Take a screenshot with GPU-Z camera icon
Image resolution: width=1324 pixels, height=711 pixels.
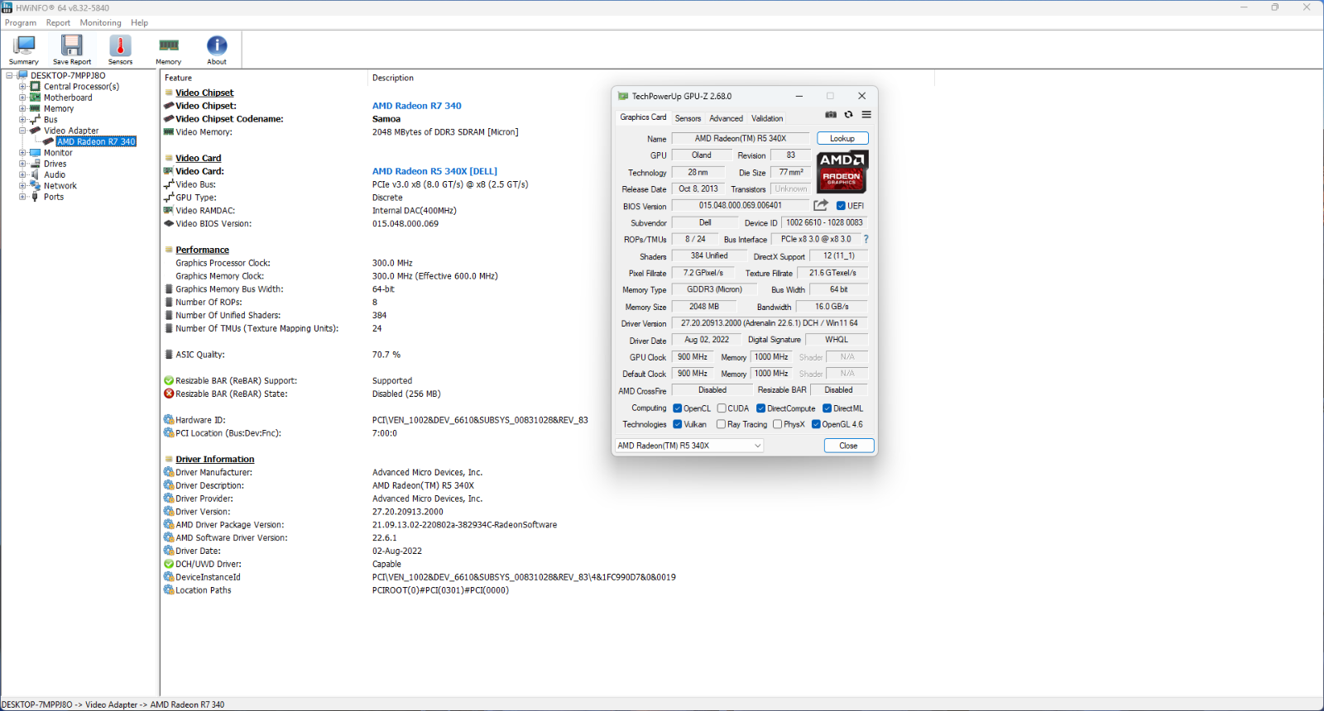(x=831, y=115)
